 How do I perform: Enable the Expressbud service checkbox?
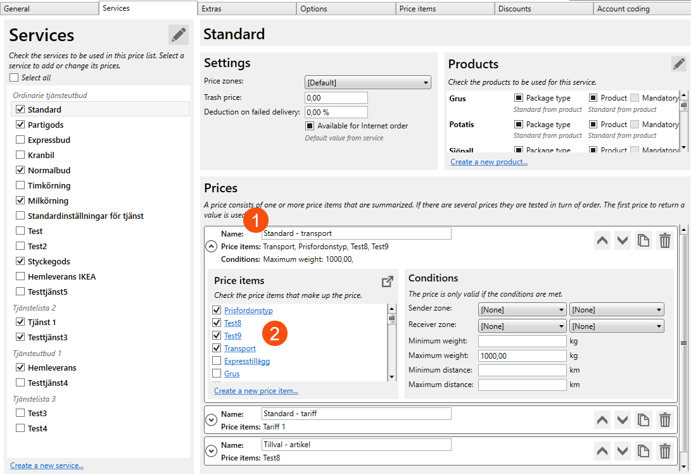point(20,140)
